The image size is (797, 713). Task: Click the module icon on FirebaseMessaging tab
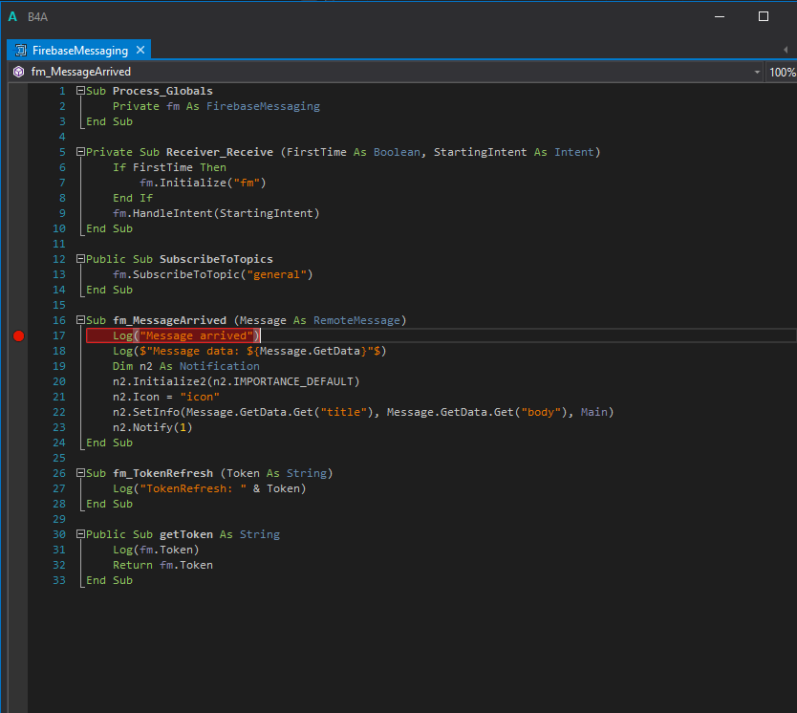(21, 51)
